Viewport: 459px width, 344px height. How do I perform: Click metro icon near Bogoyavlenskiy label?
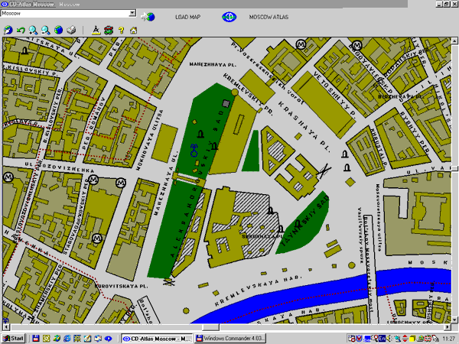[x=356, y=45]
